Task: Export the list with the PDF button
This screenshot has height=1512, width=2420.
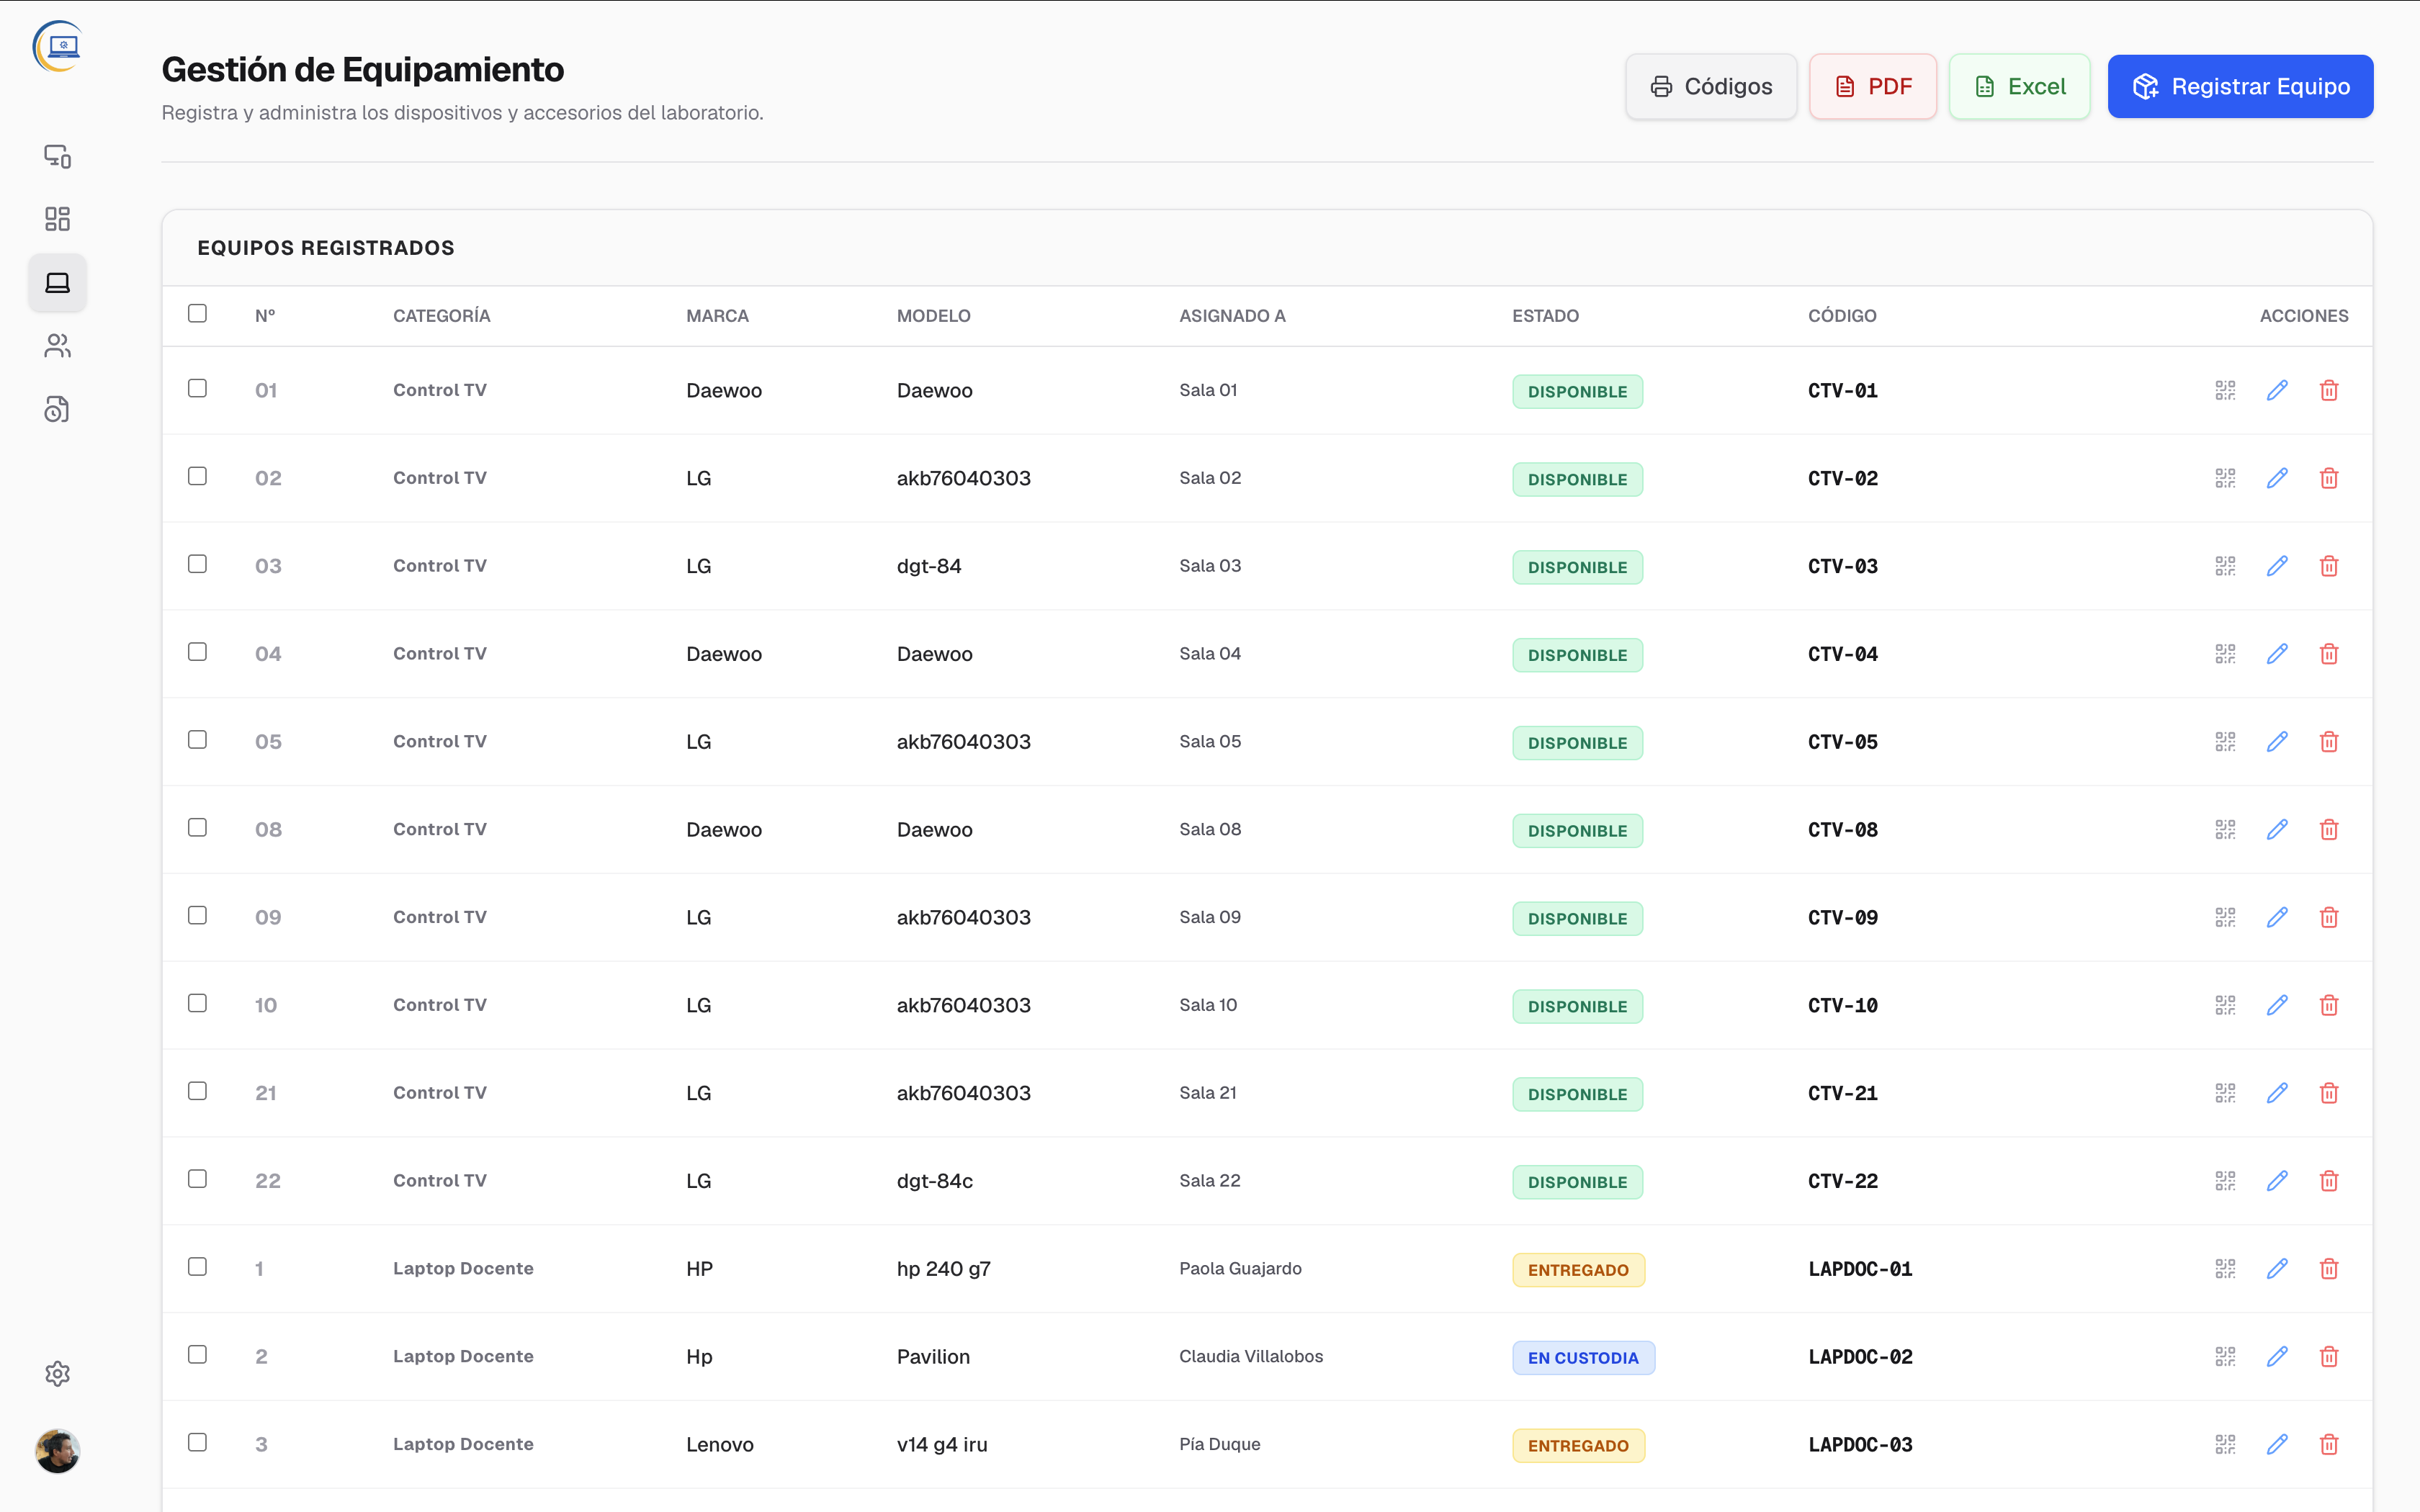Action: [x=1872, y=86]
